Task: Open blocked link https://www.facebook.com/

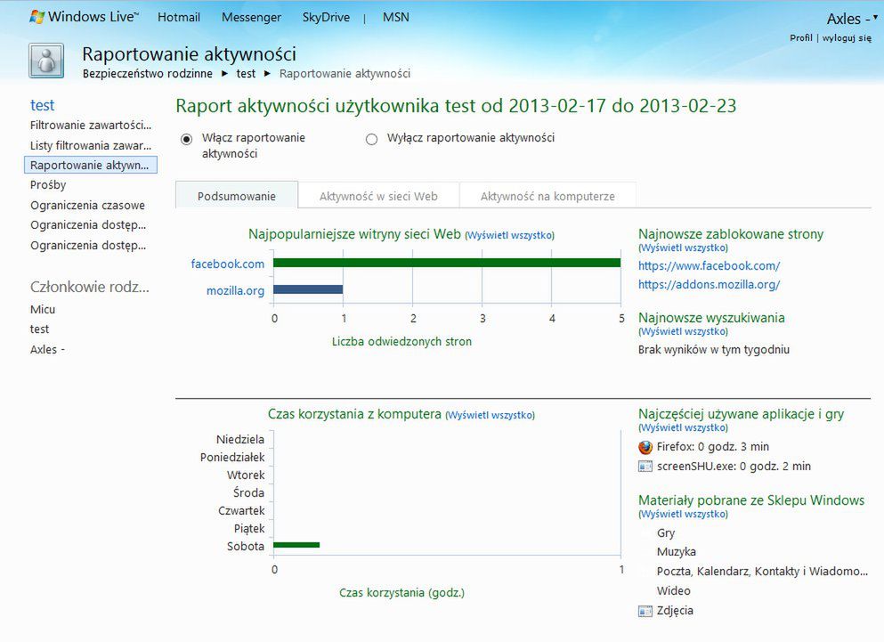Action: 710,265
